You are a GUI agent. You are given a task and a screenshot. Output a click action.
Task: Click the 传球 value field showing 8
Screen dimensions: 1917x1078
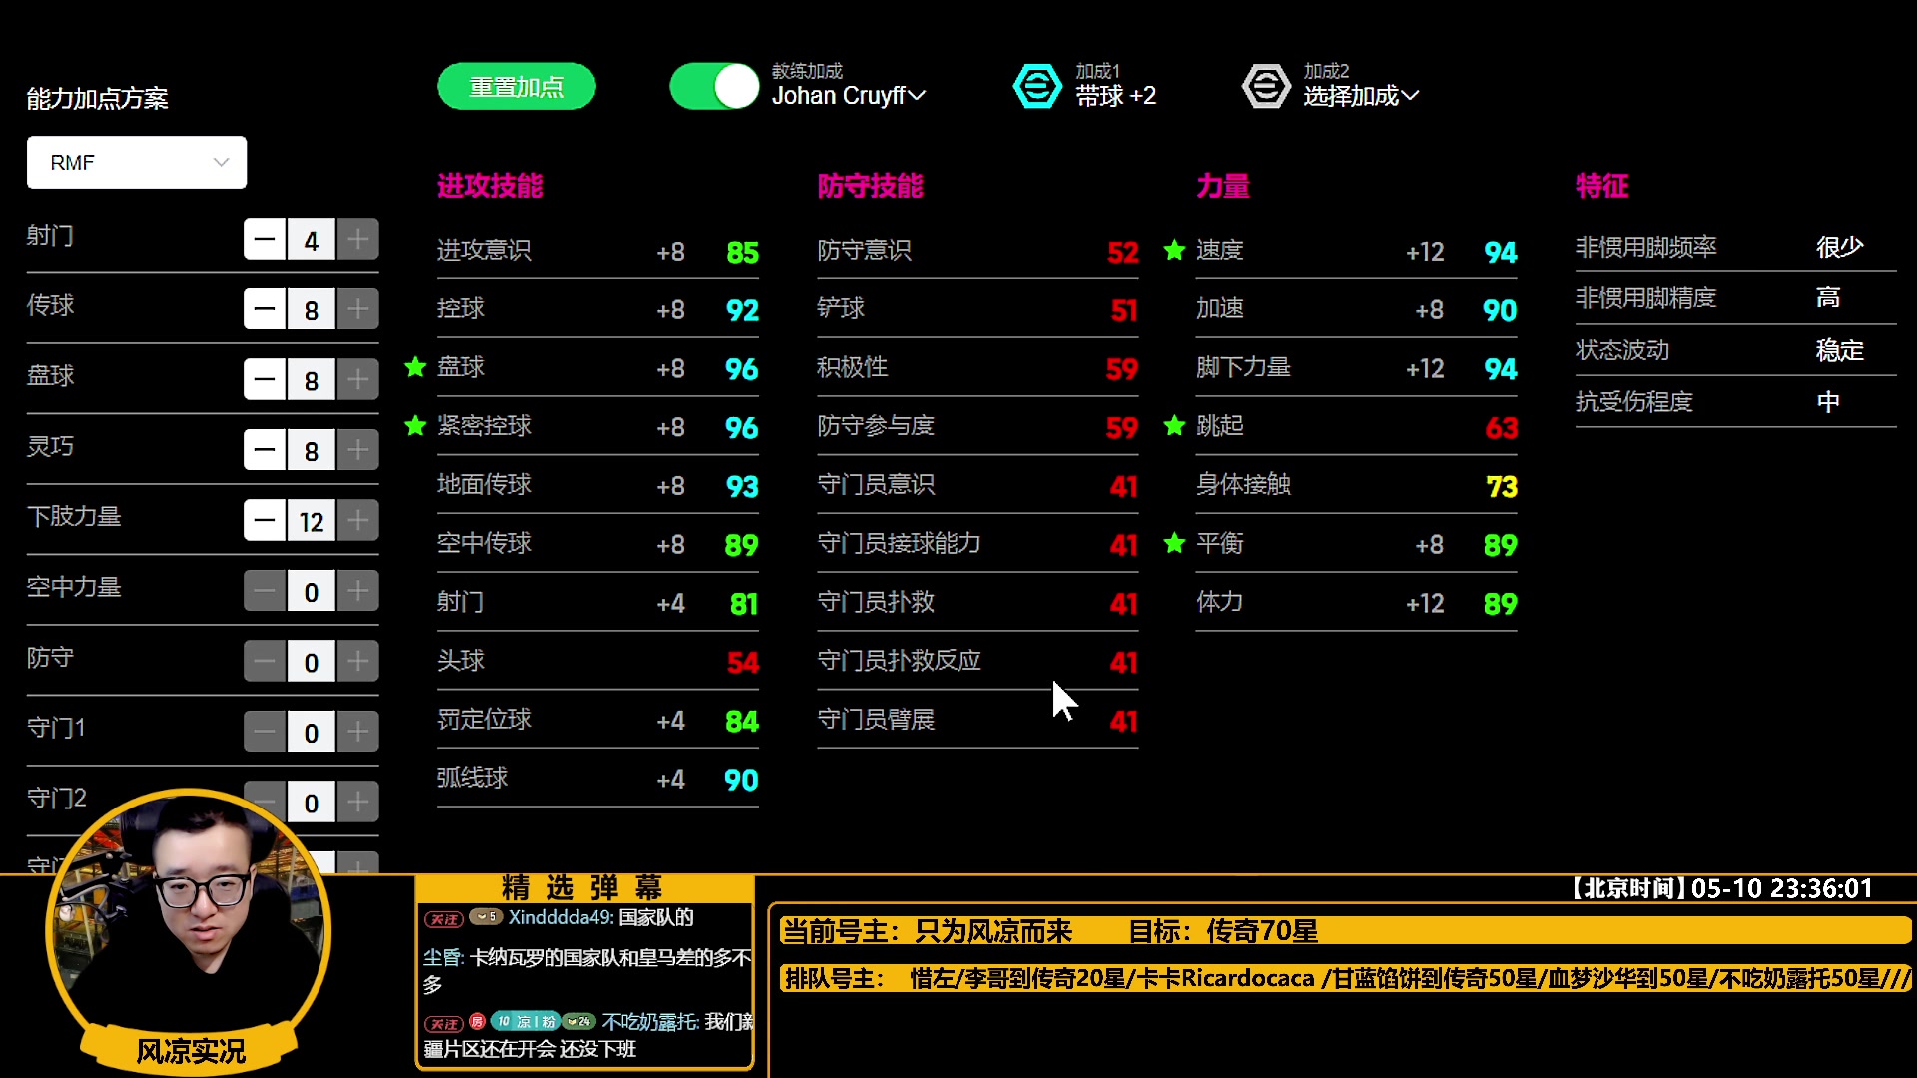pos(312,309)
